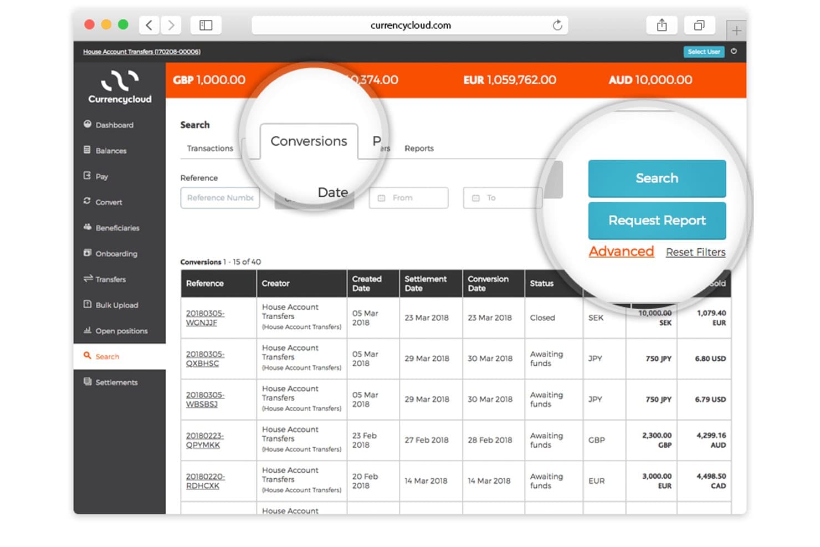820x547 pixels.
Task: Open House Account Transfers link
Action: point(142,52)
